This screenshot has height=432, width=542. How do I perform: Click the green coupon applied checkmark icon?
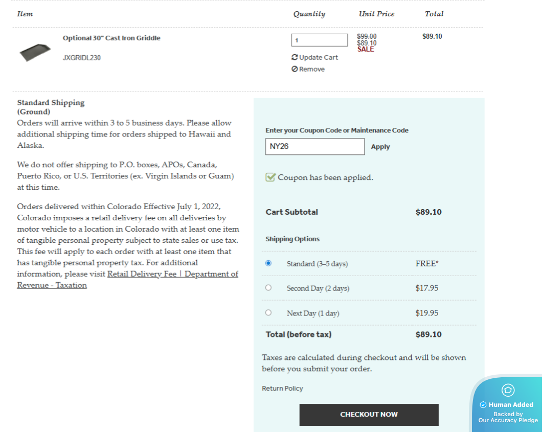[x=270, y=177]
